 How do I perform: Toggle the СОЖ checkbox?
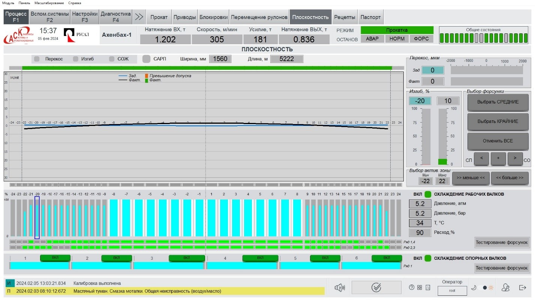(111, 59)
